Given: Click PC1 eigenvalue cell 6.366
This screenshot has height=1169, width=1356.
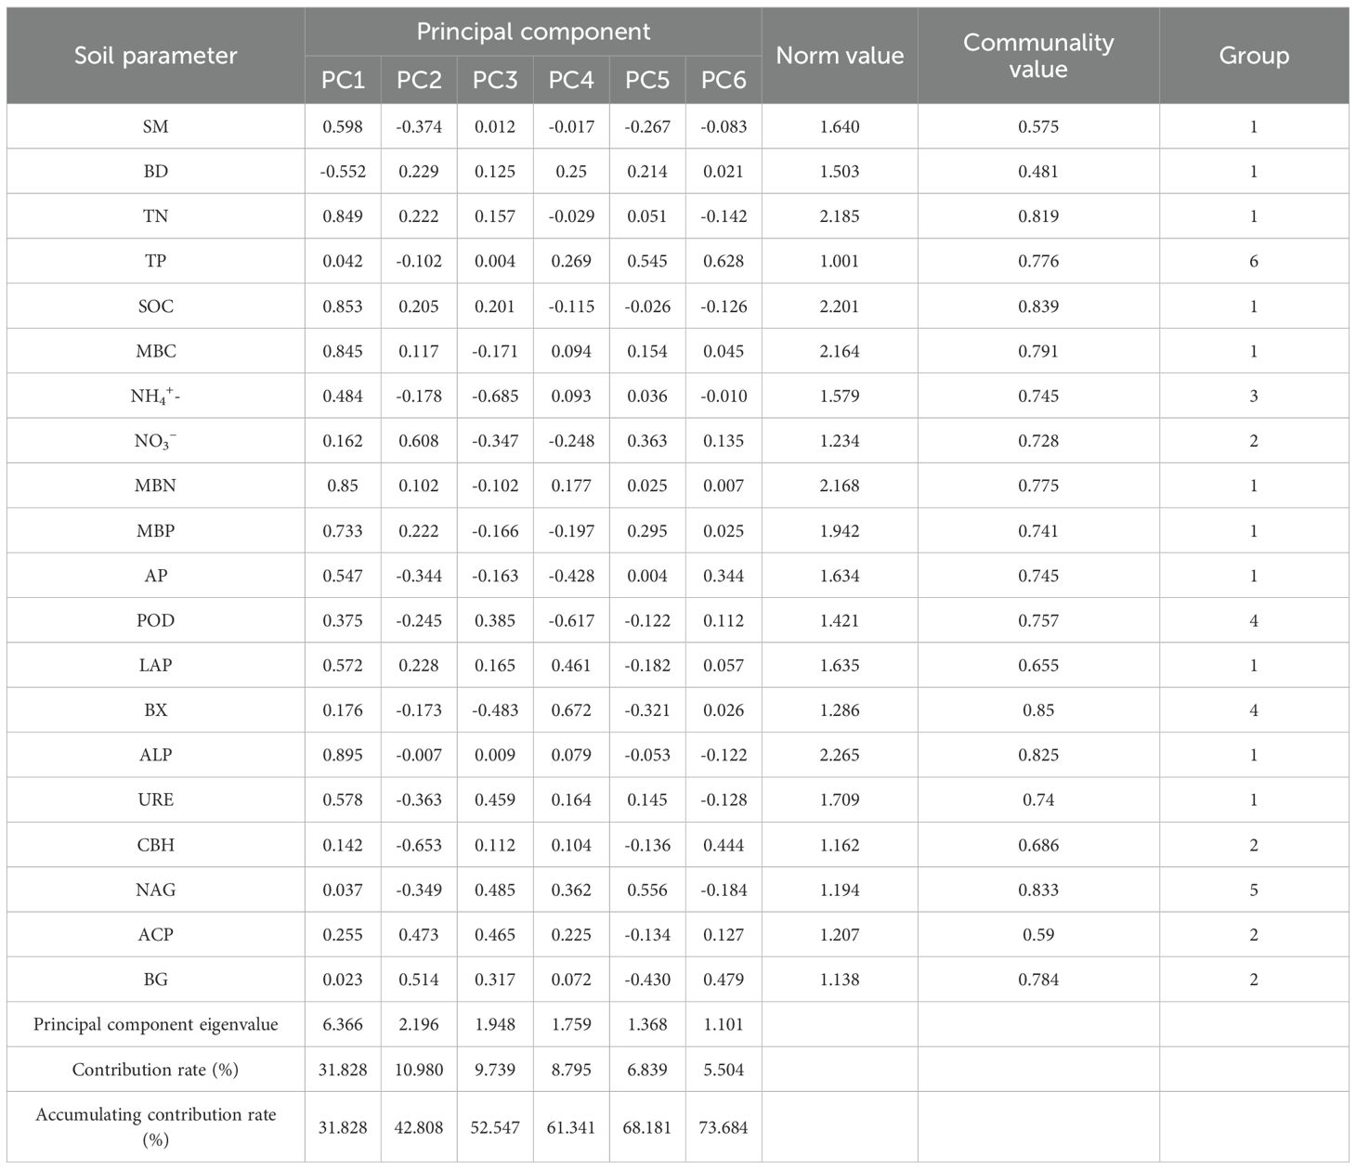Looking at the screenshot, I should tap(343, 1024).
